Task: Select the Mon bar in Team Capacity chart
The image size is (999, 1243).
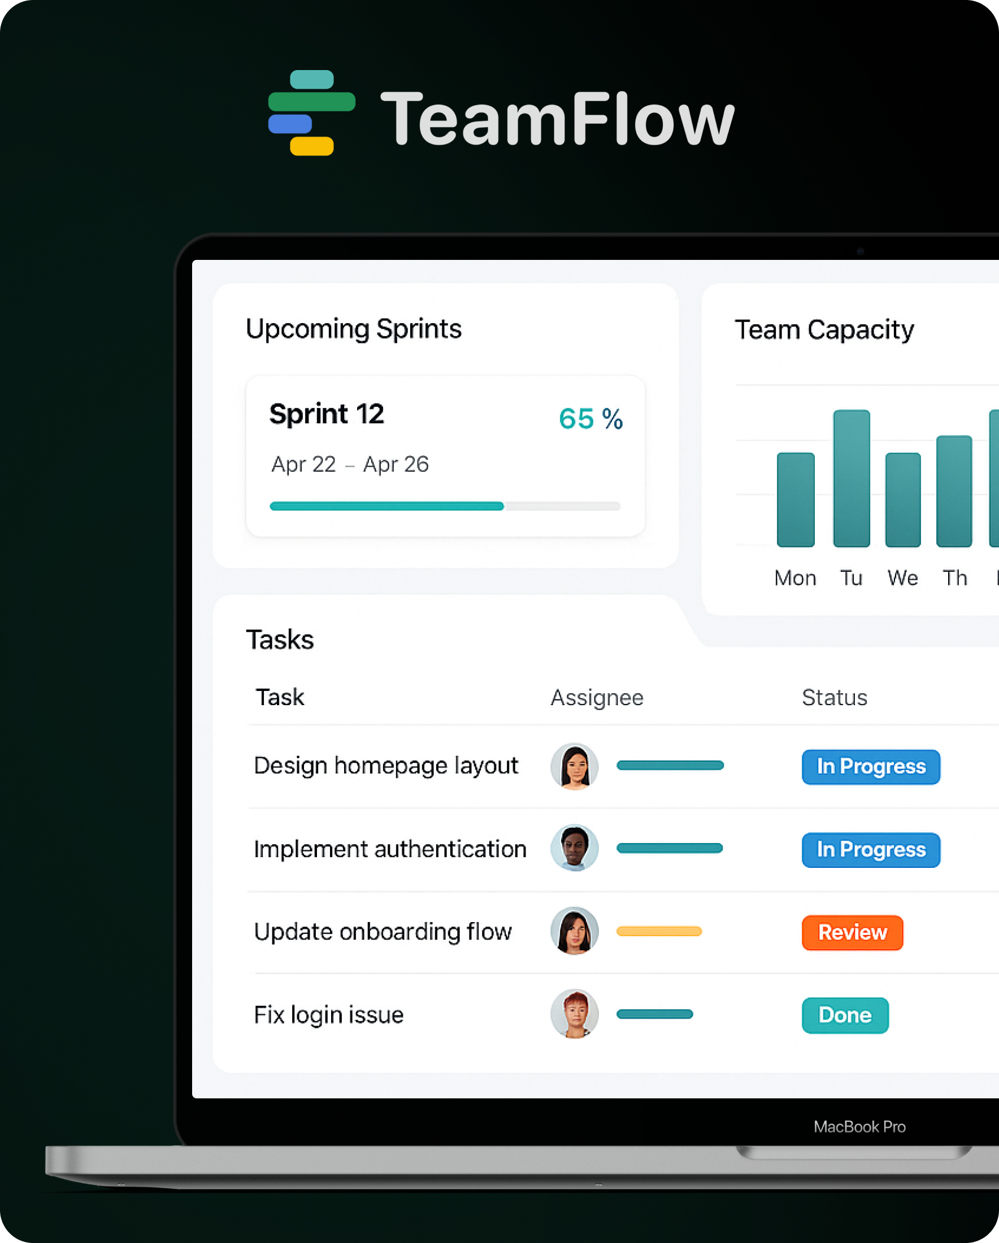Action: 796,500
